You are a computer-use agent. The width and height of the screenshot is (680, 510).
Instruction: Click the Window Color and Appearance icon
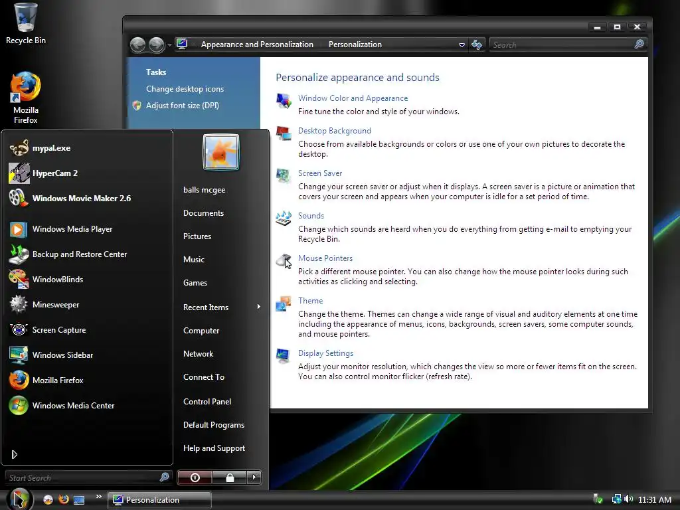[284, 101]
